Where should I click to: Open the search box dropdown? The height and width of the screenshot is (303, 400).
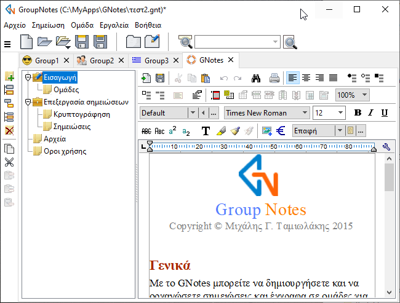[x=275, y=42]
